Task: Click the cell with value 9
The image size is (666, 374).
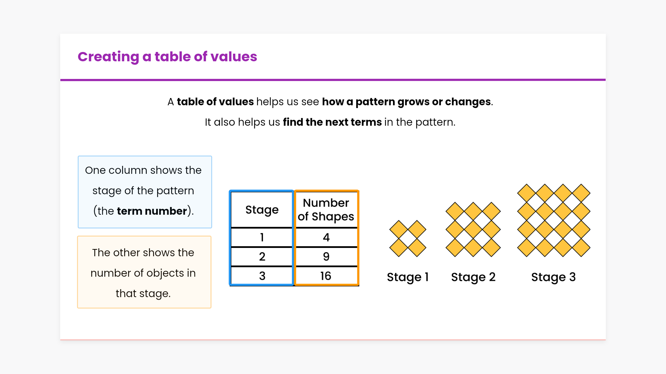Action: pos(326,257)
